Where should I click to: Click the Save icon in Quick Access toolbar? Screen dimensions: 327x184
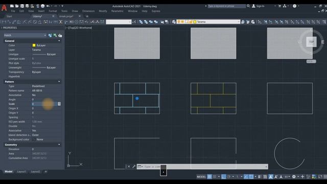(22, 6)
